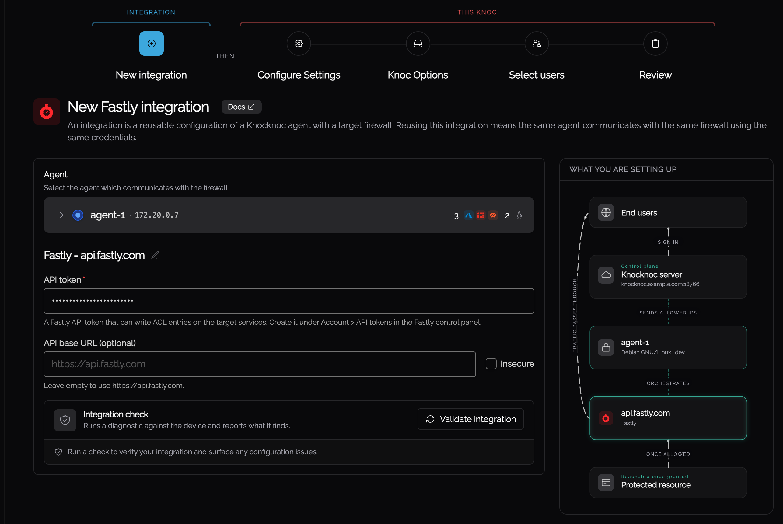The image size is (783, 524).
Task: Open the Docs link
Action: (241, 107)
